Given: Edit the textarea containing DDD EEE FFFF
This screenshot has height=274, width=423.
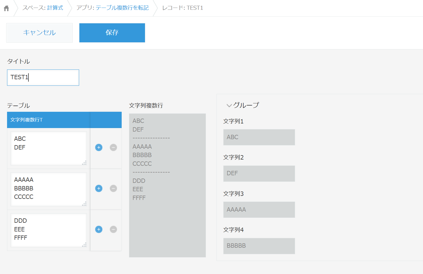Looking at the screenshot, I should point(49,230).
